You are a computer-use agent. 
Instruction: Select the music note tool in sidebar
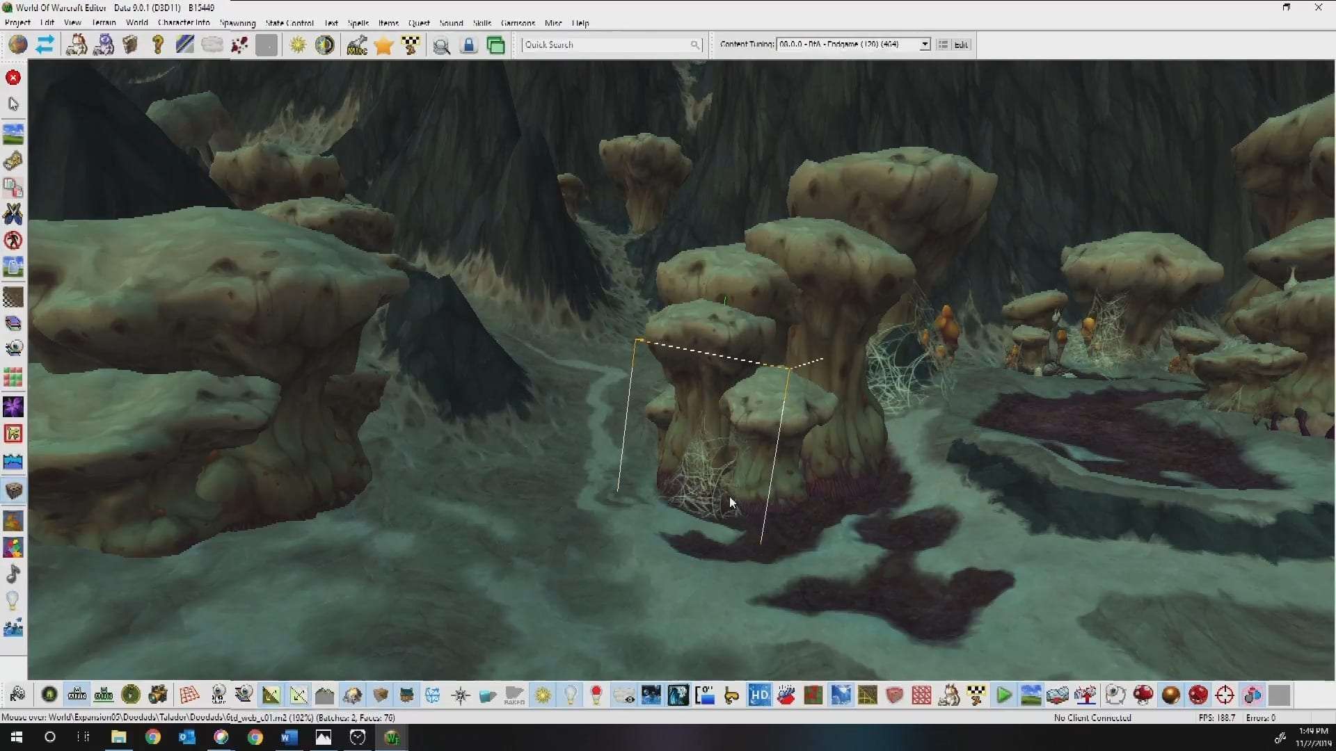13,574
